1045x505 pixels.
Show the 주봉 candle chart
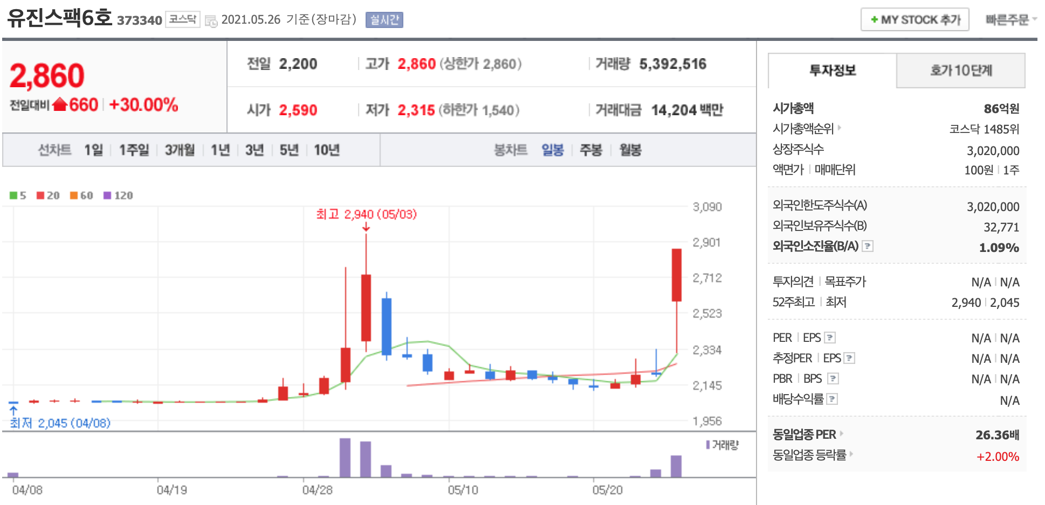(x=590, y=150)
